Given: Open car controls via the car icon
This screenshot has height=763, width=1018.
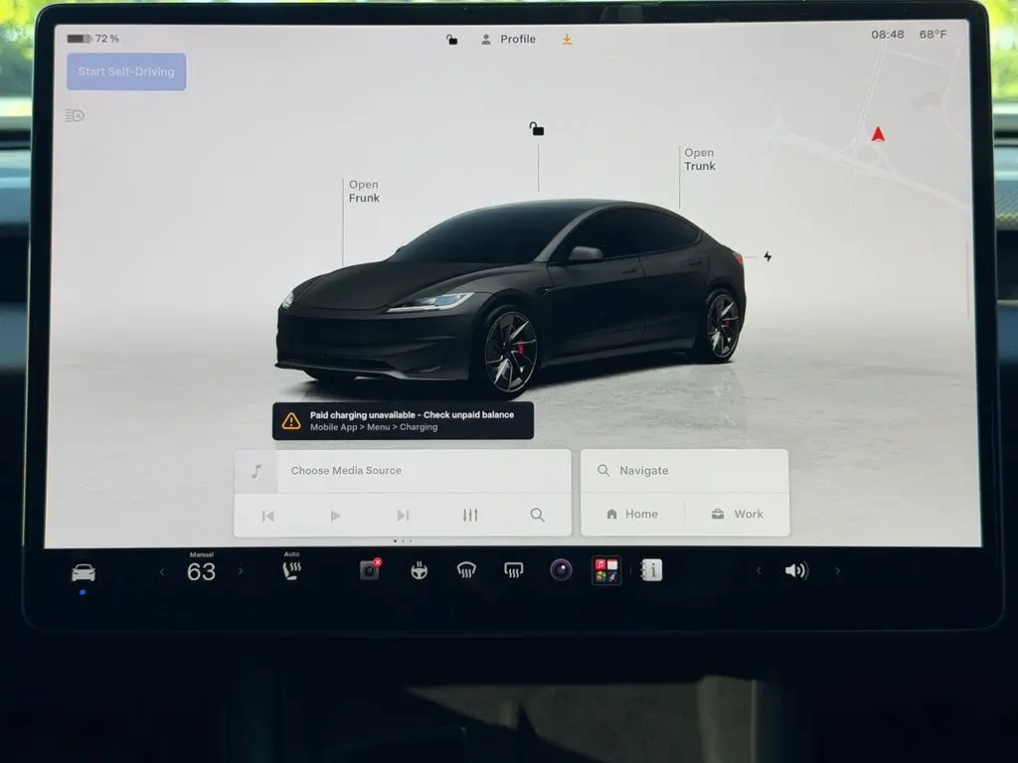Looking at the screenshot, I should tap(84, 572).
